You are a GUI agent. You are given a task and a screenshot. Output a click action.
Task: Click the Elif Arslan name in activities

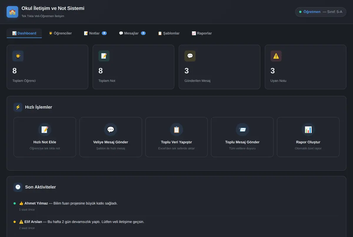click(x=33, y=222)
